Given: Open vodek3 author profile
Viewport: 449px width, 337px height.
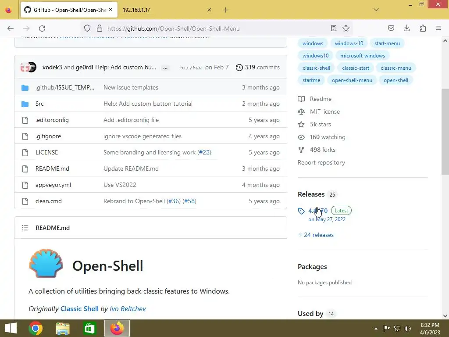Looking at the screenshot, I should tap(52, 67).
